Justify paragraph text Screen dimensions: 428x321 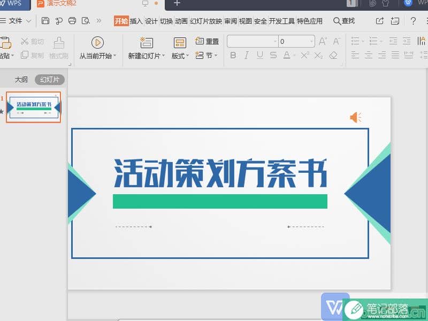click(x=395, y=55)
